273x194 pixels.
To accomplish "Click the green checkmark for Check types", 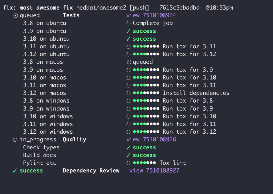I will (x=128, y=148).
